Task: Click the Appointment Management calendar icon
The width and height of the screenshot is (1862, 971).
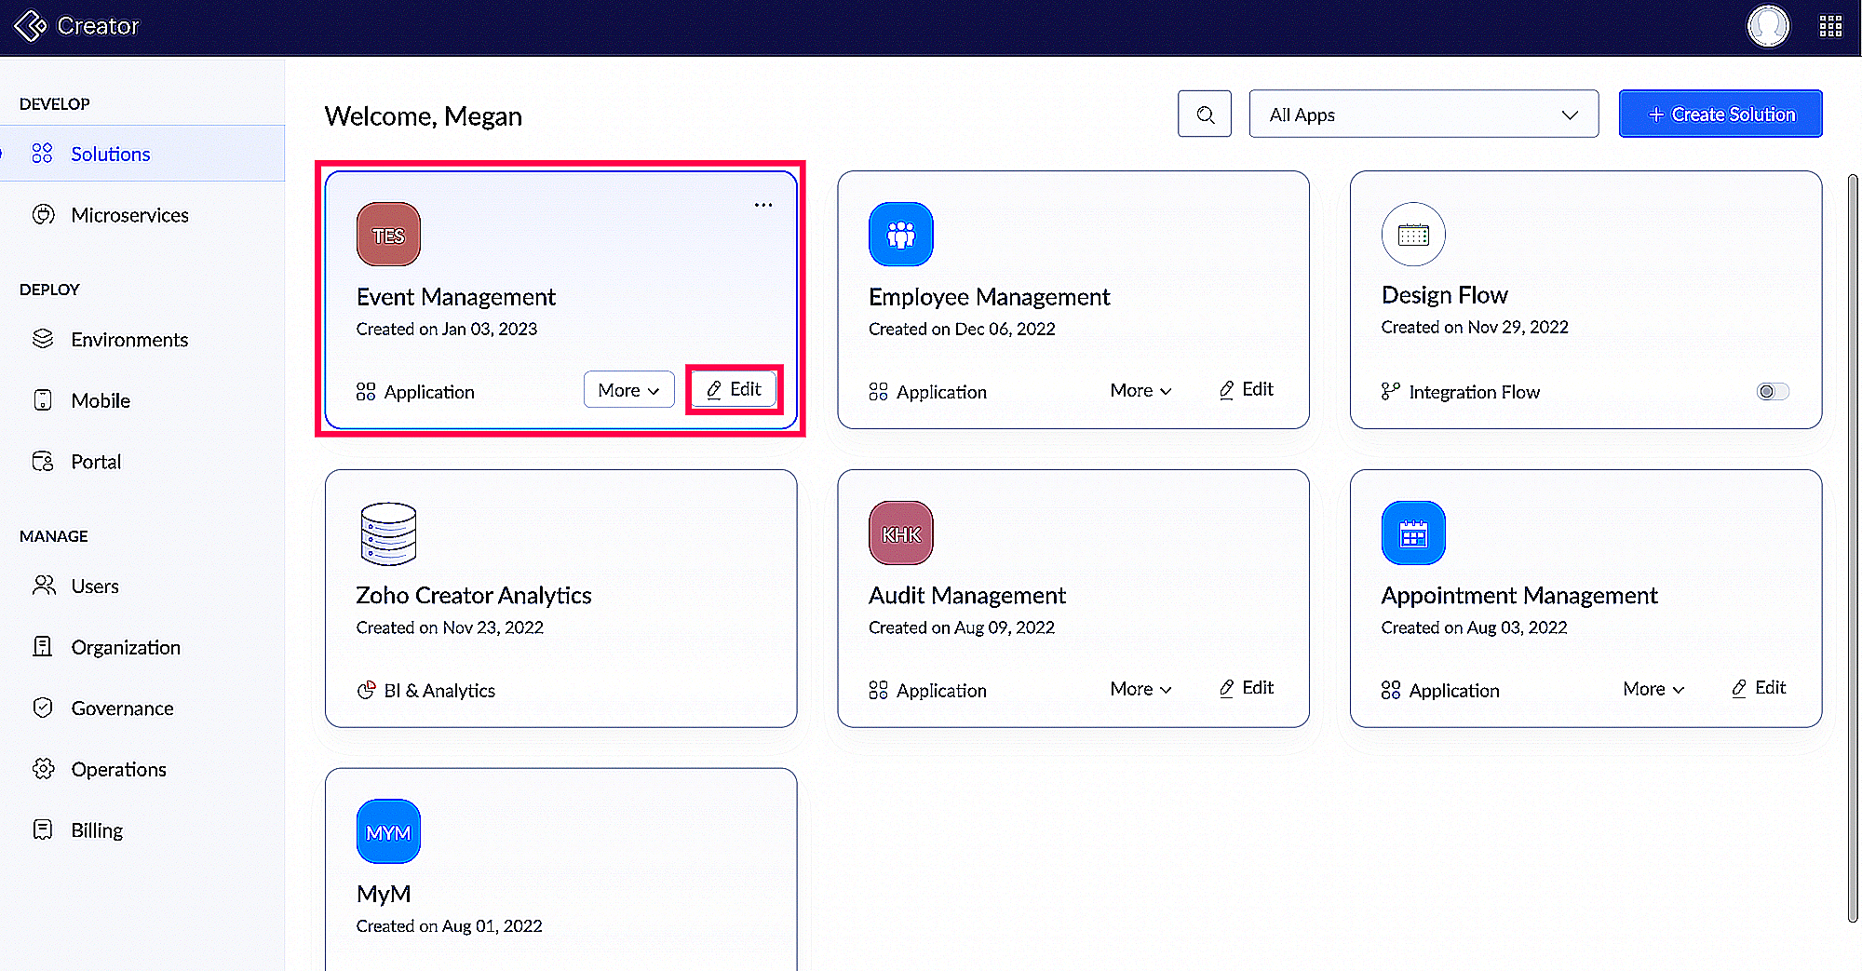Action: pos(1413,533)
